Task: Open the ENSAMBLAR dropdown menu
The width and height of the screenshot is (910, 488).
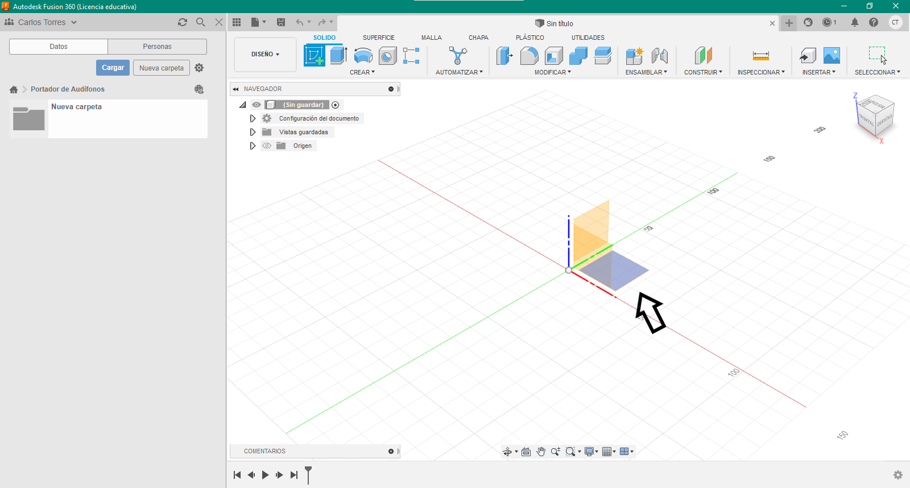Action: point(646,72)
